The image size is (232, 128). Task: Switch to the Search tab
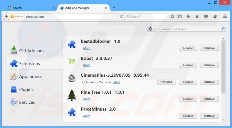pyautogui.click(x=31, y=8)
